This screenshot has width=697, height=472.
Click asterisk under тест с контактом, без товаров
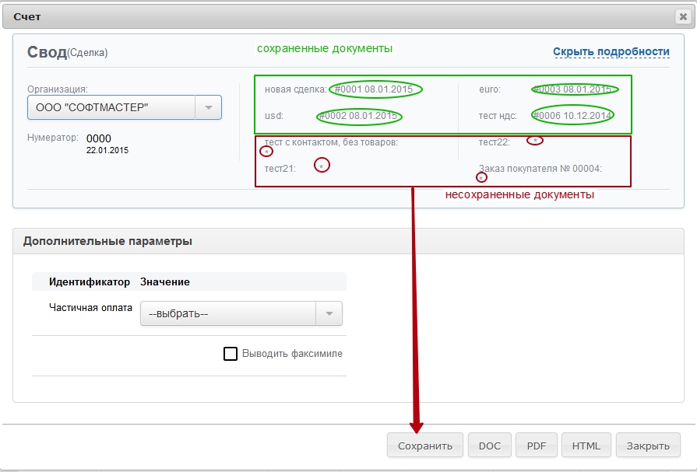[266, 152]
